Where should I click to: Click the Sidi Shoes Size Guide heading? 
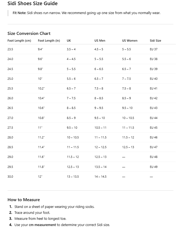click(x=32, y=4)
